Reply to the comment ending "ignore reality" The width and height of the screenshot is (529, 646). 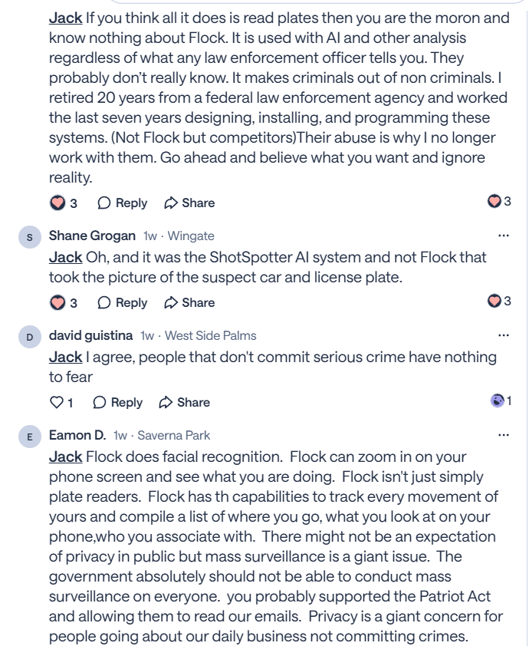(123, 203)
